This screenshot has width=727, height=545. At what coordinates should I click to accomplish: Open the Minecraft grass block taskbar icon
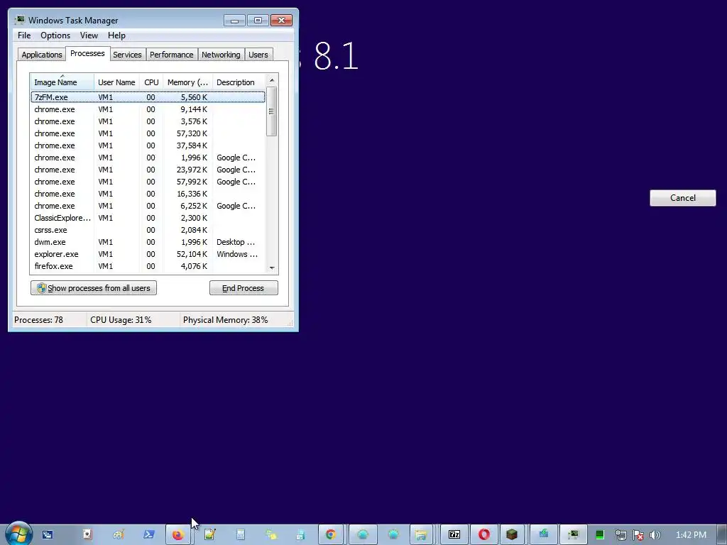pos(512,535)
